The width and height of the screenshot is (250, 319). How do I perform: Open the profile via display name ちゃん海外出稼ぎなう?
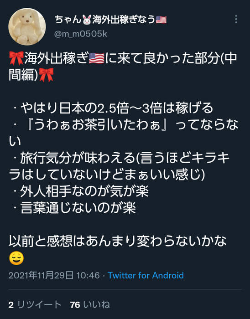110,20
